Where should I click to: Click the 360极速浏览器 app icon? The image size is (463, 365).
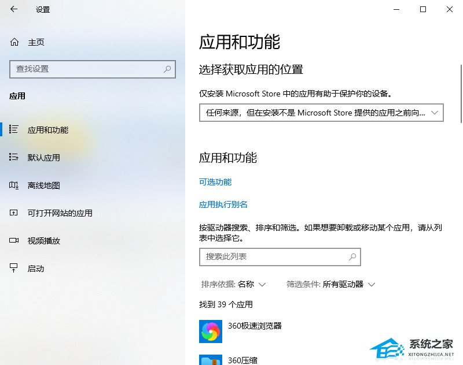[x=211, y=332]
